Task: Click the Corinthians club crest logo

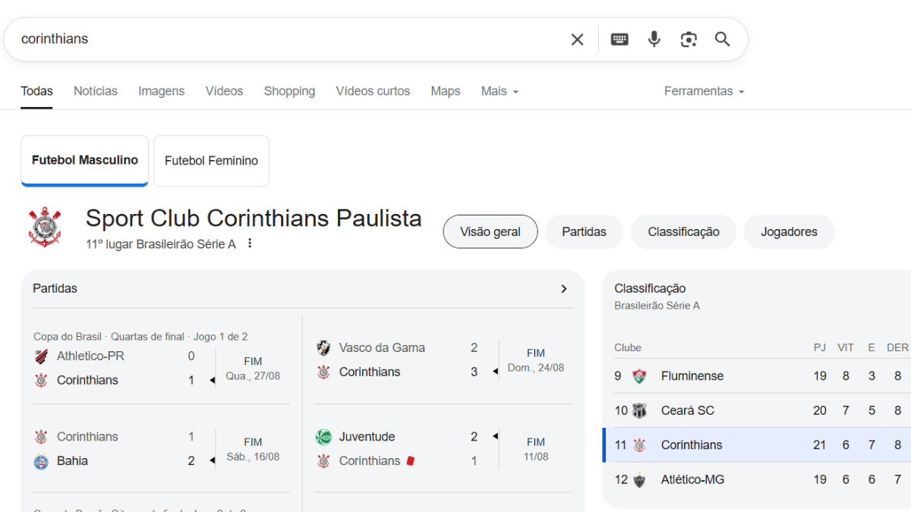Action: click(45, 227)
